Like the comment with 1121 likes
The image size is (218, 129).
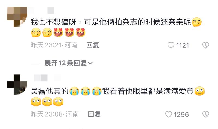tap(171, 45)
